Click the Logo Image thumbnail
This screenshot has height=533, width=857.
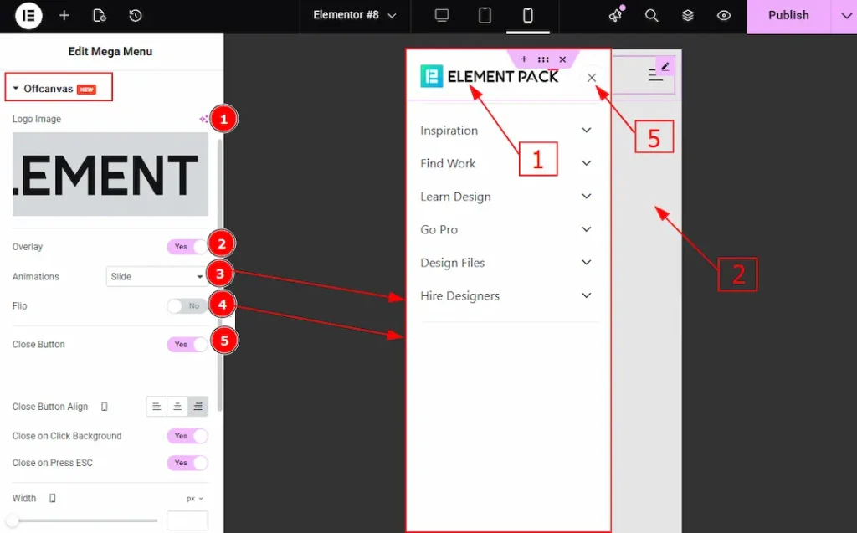point(110,174)
